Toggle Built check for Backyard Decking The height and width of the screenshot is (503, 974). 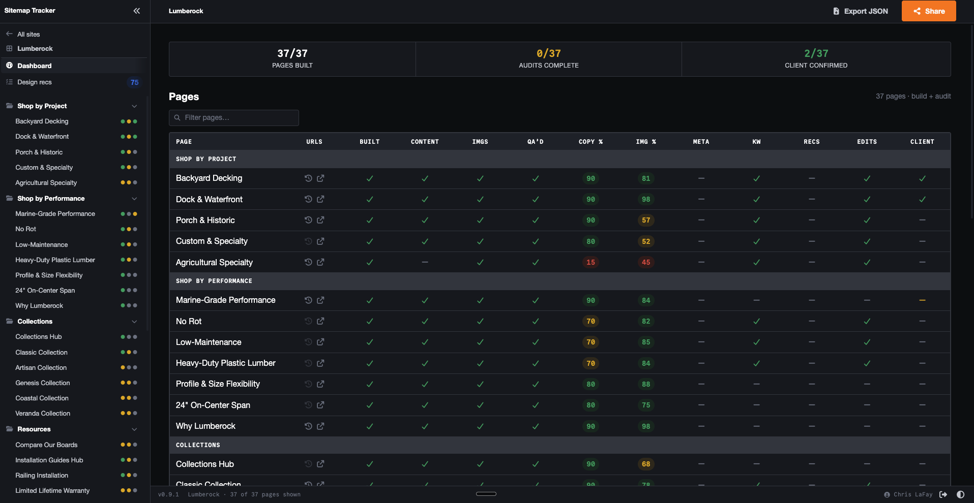tap(370, 178)
